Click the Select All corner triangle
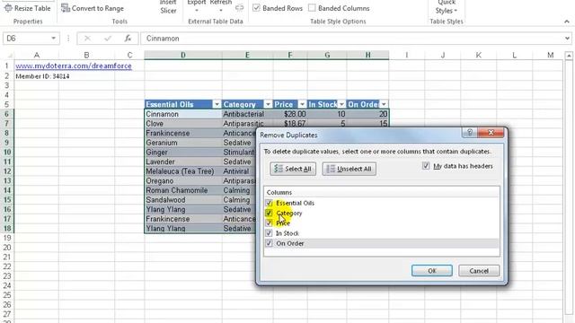This screenshot has width=575, height=323. point(10,56)
